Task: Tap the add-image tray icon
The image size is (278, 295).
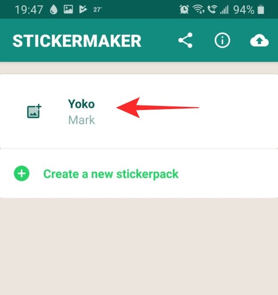Action: [x=34, y=111]
